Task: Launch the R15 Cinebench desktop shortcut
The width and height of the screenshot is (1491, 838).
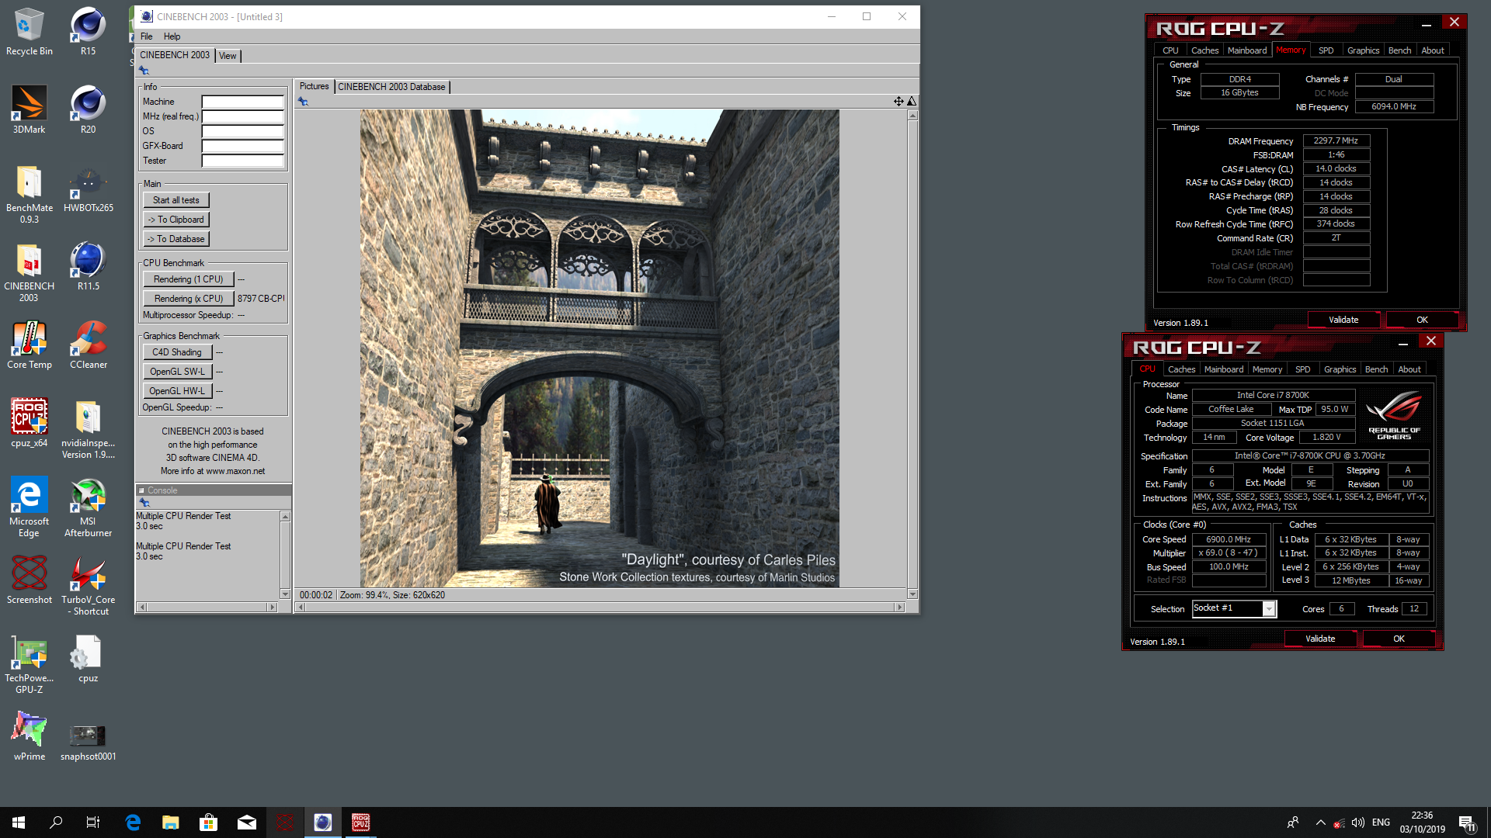Action: [x=88, y=31]
